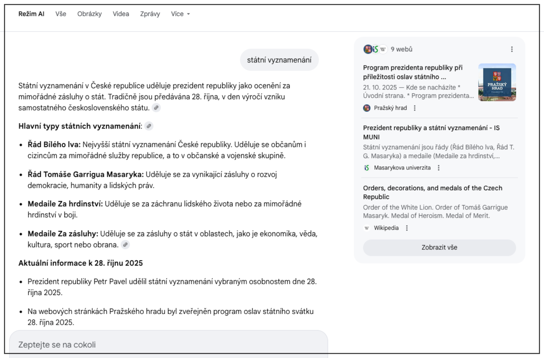Open options menu next to Wikipedia source
Viewport: 544px width, 358px height.
coord(407,228)
